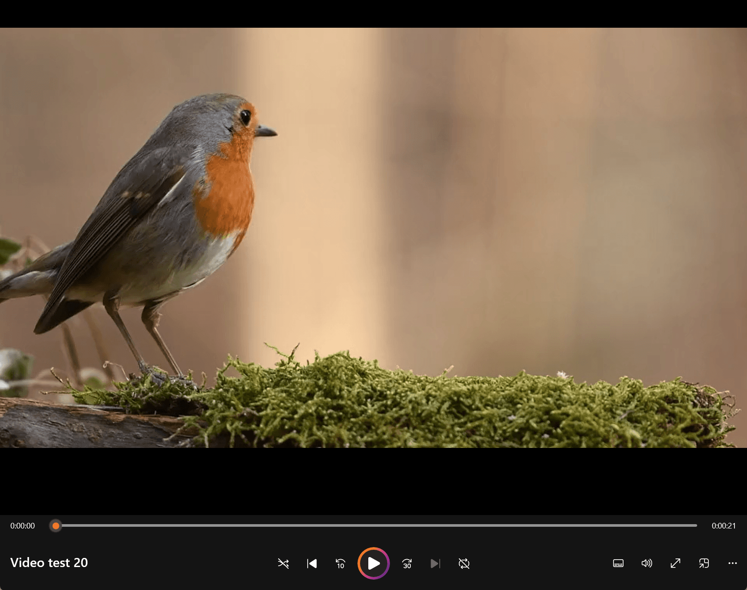The width and height of the screenshot is (747, 590).
Task: Skip back 10 seconds
Action: (x=341, y=563)
